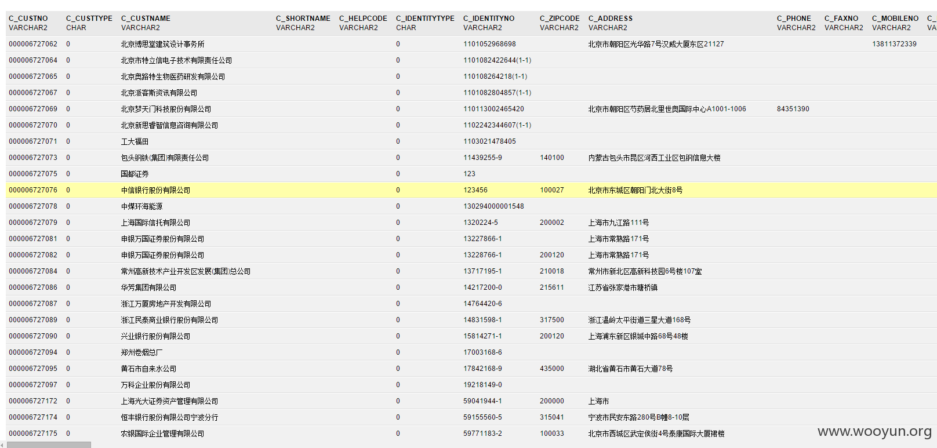Click zip code 100027 in highlighted row

tap(551, 190)
